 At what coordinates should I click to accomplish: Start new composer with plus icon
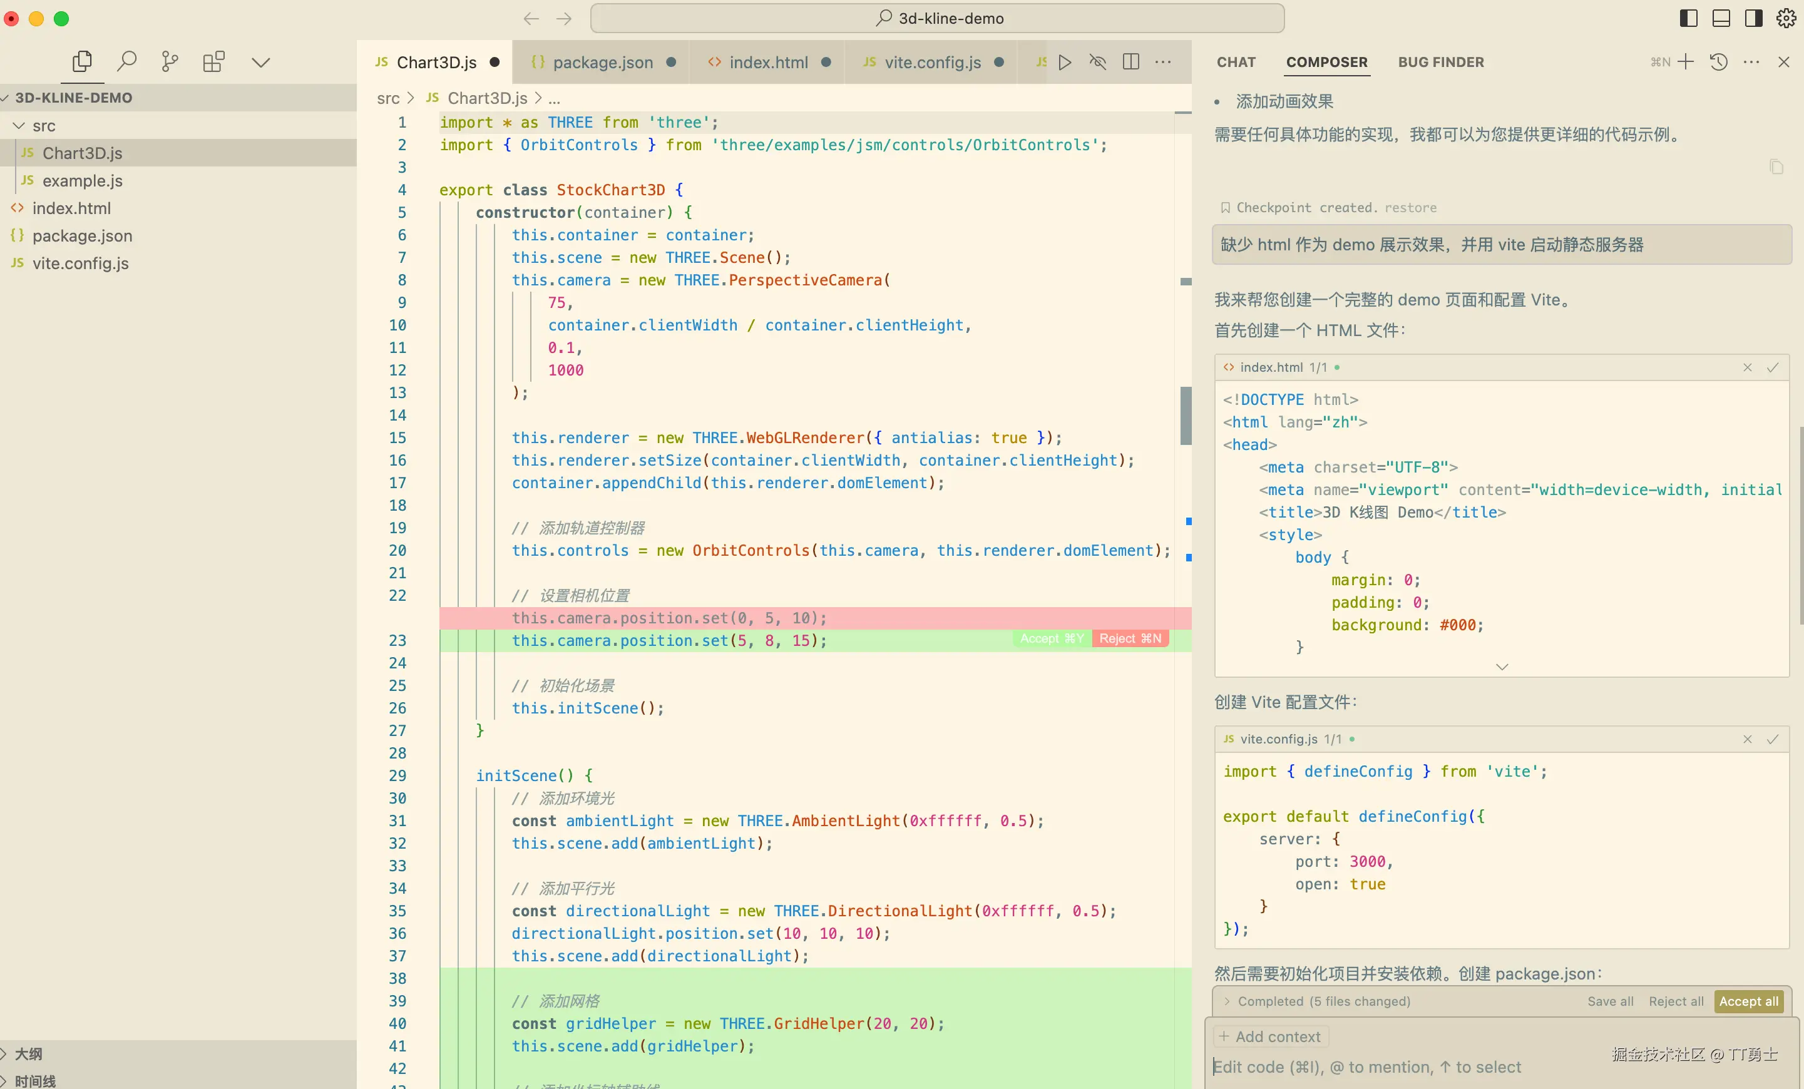(x=1686, y=62)
